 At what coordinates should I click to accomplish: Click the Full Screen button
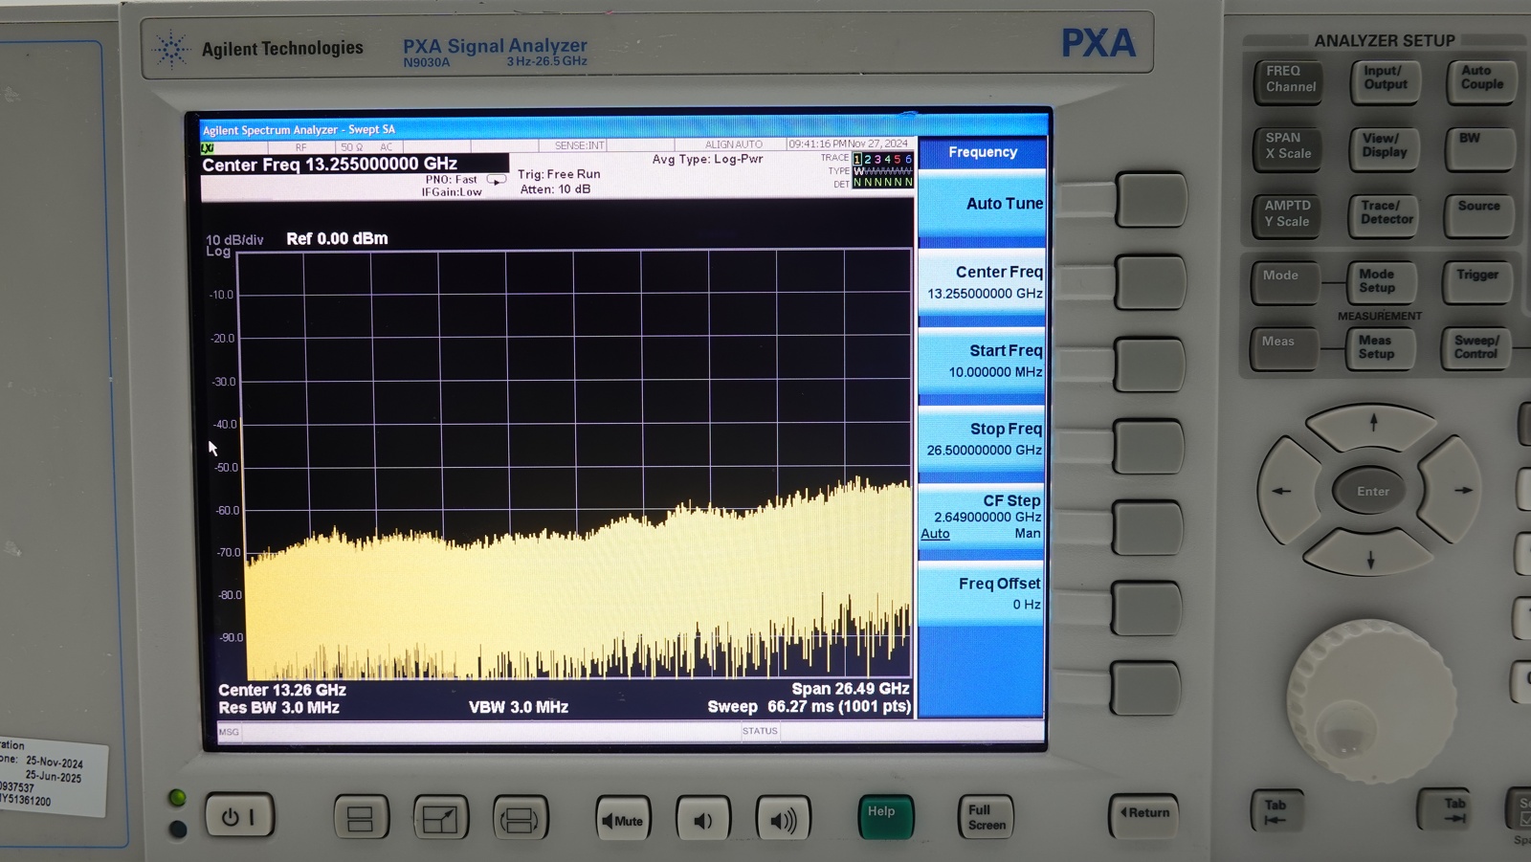pos(986,817)
